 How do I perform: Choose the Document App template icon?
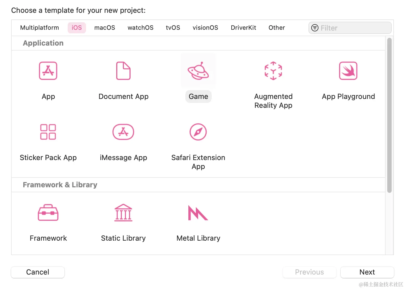pos(123,71)
